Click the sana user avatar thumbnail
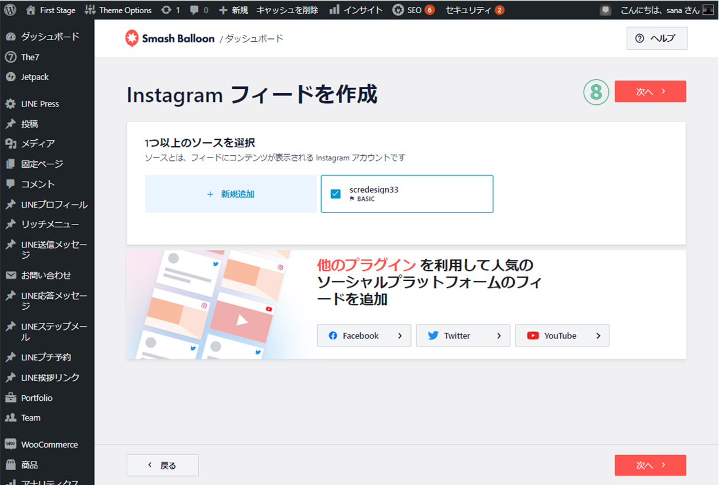Viewport: 719px width, 485px height. (708, 10)
